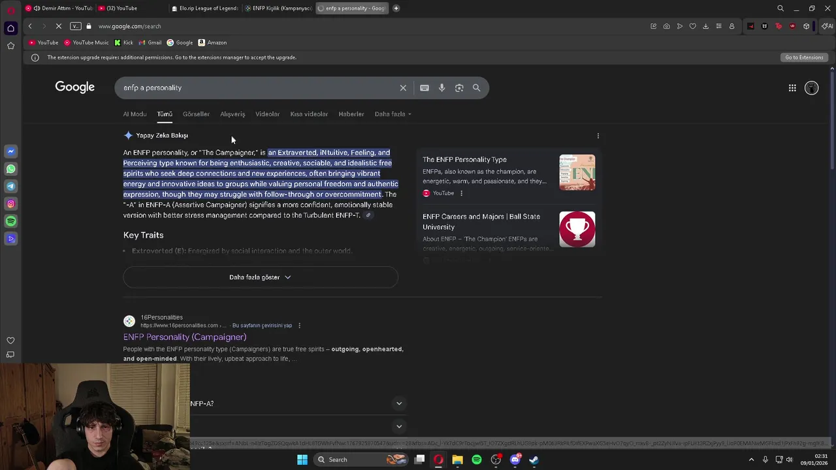Screen dimensions: 836x470
Task: Open a new browser tab with plus
Action: [396, 8]
